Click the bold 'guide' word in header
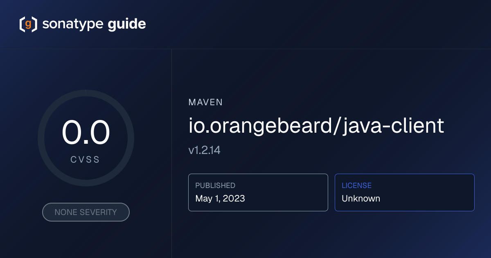This screenshot has height=258, width=491. click(x=126, y=25)
